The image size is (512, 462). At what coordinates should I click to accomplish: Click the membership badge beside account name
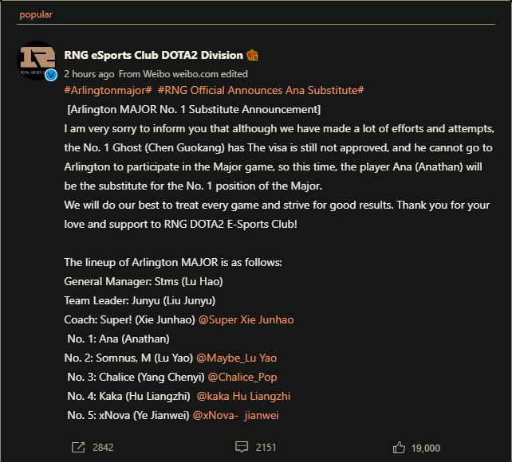coord(252,55)
